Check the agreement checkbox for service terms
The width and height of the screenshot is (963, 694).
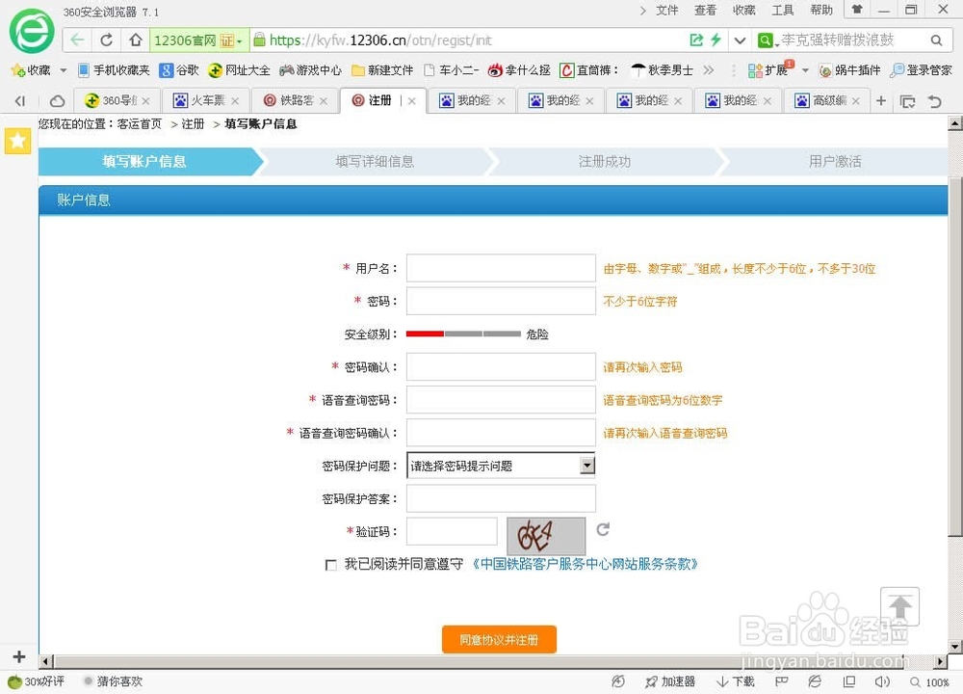331,565
